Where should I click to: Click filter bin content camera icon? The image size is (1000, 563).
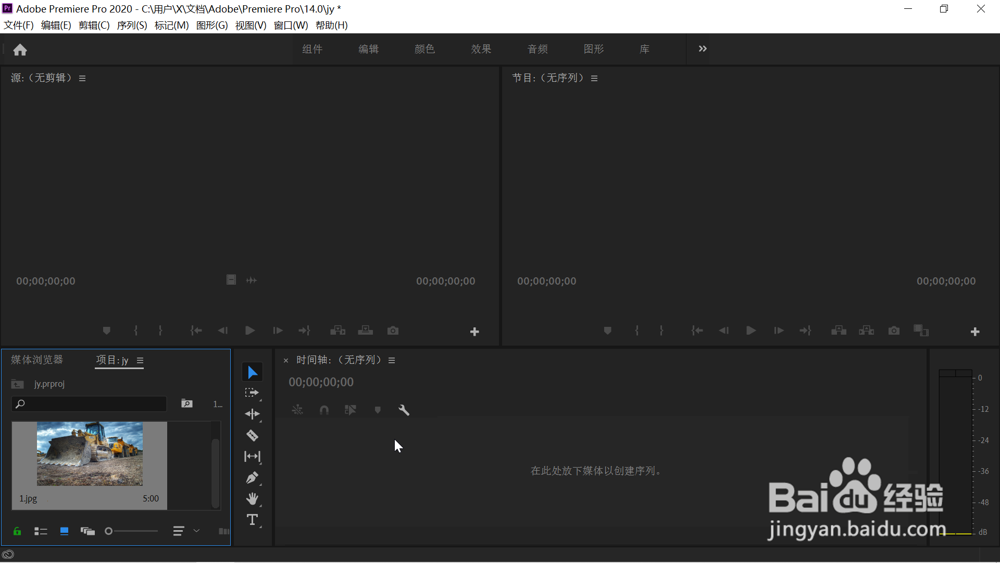(187, 403)
